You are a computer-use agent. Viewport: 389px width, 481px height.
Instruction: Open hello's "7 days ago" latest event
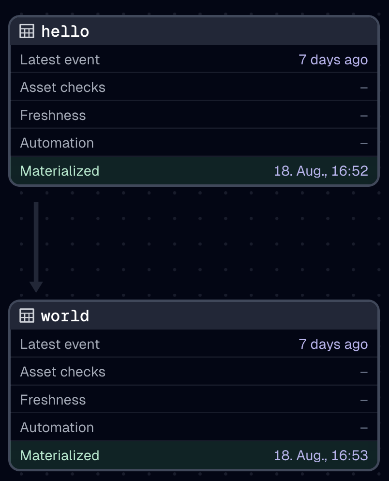pyautogui.click(x=333, y=60)
